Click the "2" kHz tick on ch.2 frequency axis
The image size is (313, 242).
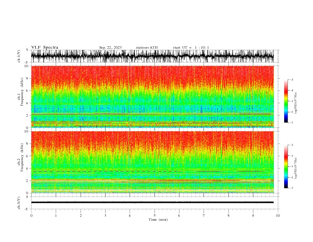click(x=28, y=181)
